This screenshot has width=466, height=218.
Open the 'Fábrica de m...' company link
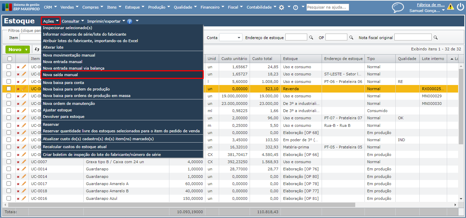431,5
